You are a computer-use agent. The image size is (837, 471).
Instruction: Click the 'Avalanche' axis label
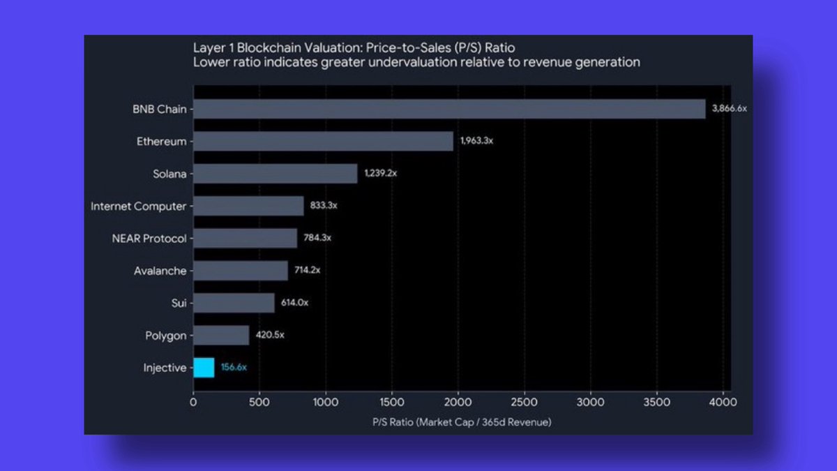tap(160, 271)
